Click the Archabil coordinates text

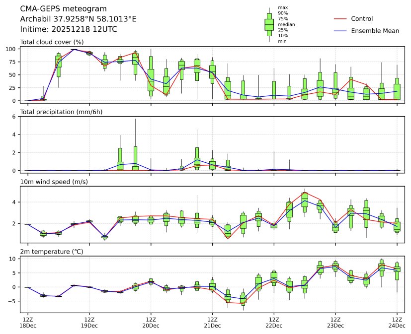[x=78, y=19]
